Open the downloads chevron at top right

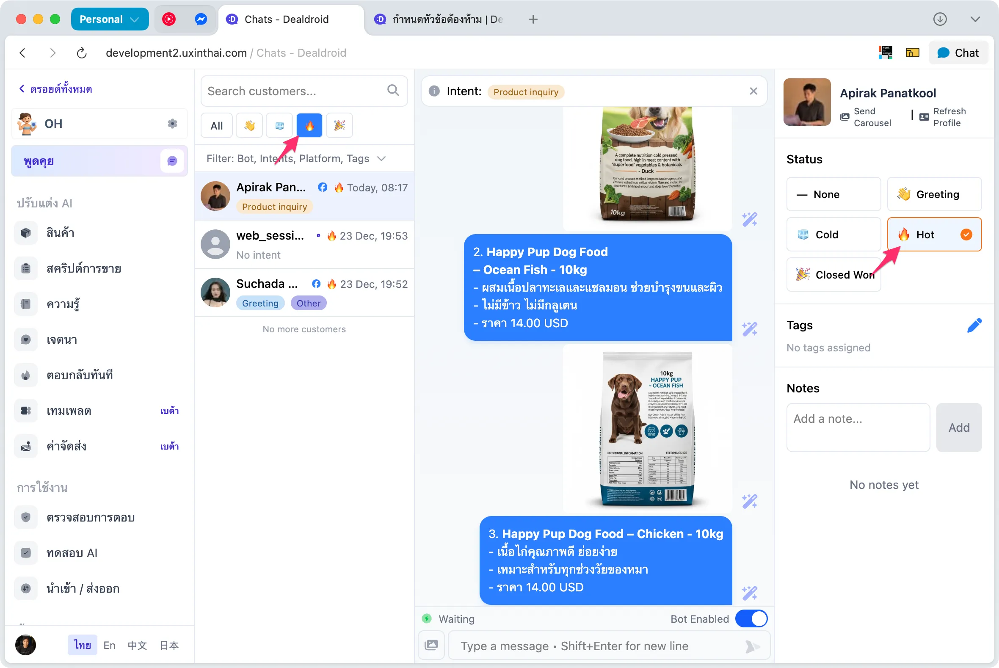click(x=976, y=19)
